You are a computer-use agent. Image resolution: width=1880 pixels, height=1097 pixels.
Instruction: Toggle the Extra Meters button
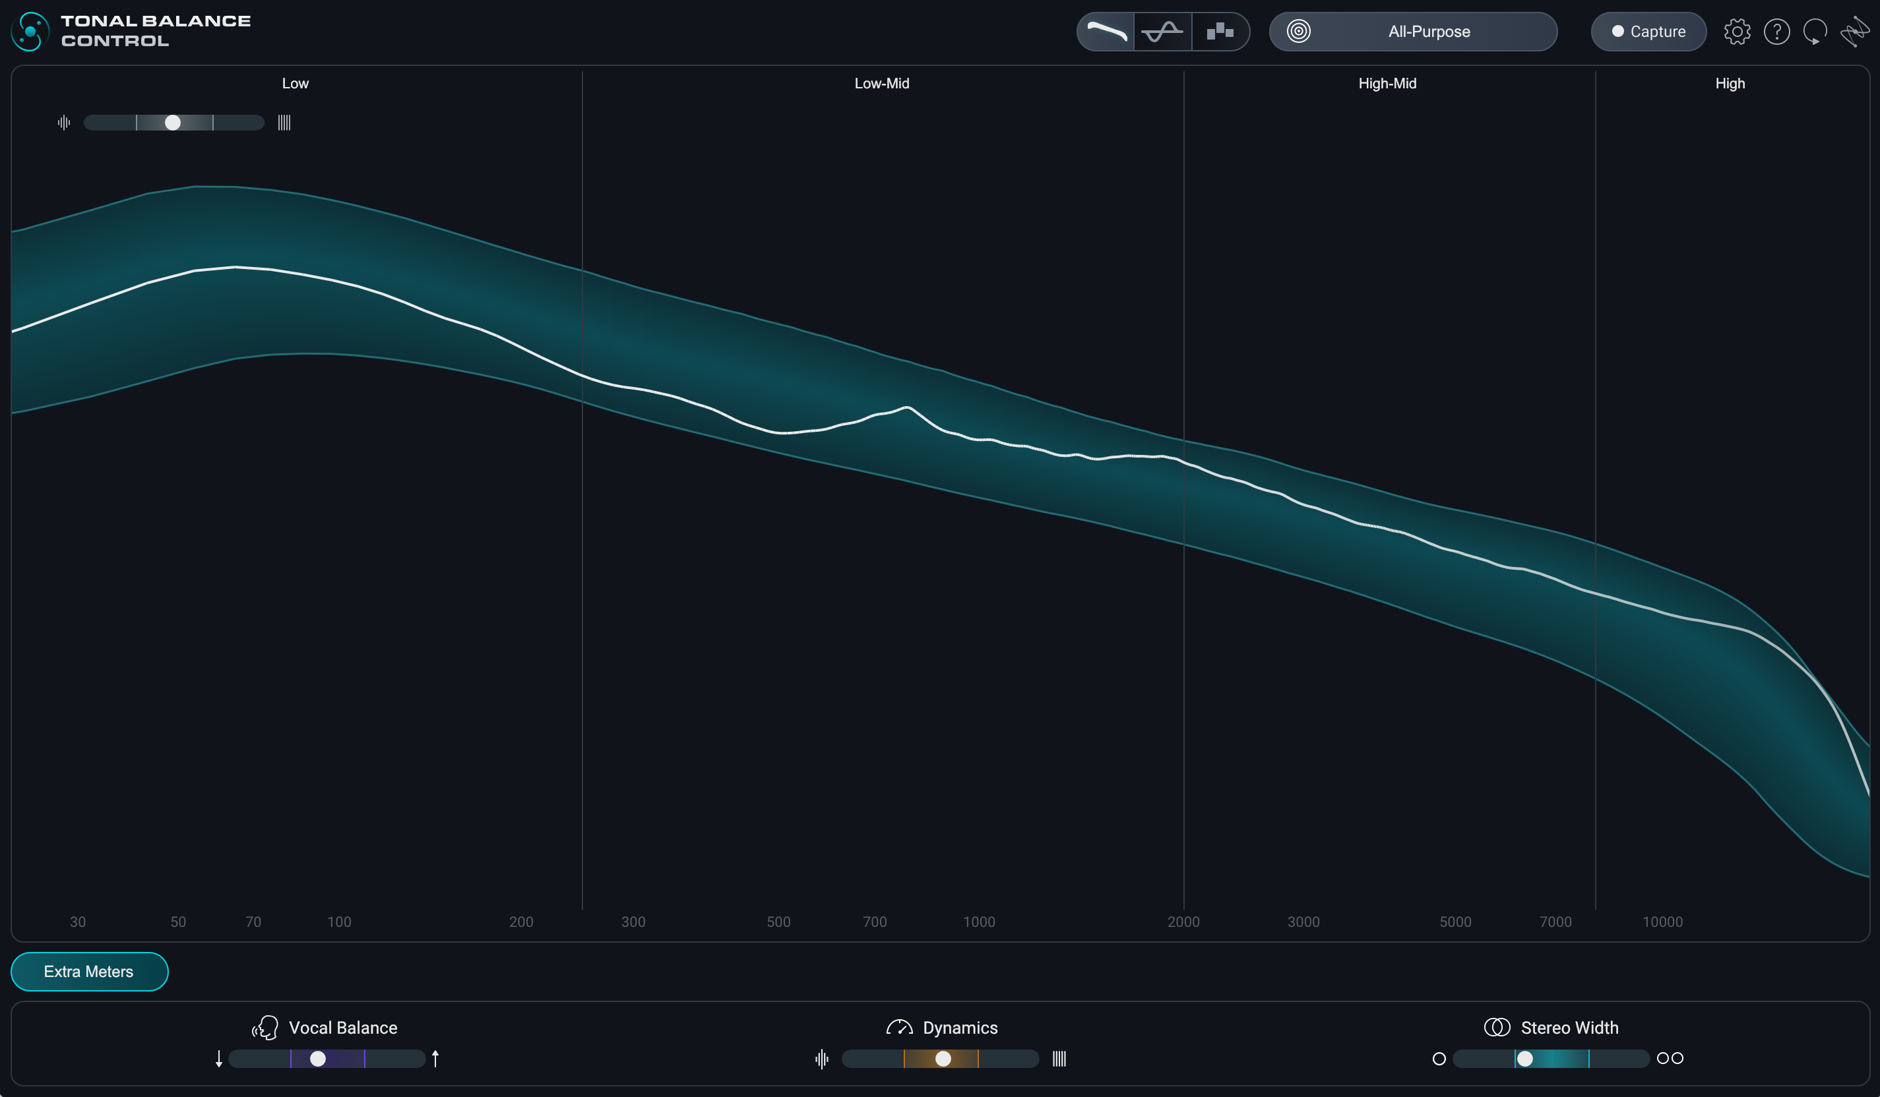coord(89,972)
